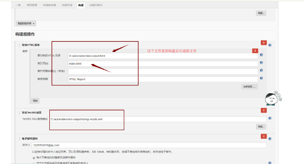The width and height of the screenshot is (304, 164).
Task: Grab drag handle of 发布TestNG结果 block
Action: (19, 113)
